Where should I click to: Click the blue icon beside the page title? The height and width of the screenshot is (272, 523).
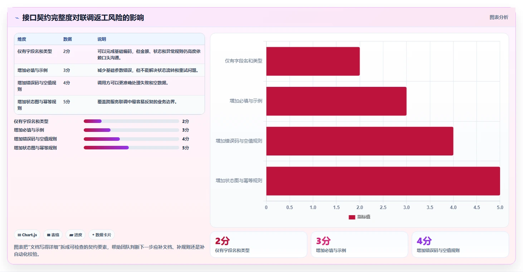click(17, 18)
